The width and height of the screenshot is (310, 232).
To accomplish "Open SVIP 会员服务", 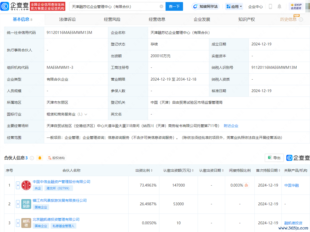I will click(x=296, y=6).
